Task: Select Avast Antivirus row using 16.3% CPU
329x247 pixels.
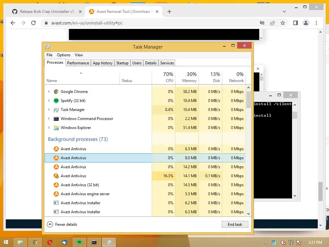Action: point(145,176)
